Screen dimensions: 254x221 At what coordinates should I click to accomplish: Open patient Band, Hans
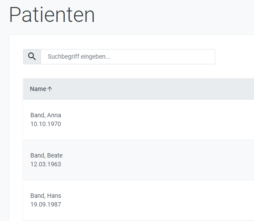[x=46, y=196]
